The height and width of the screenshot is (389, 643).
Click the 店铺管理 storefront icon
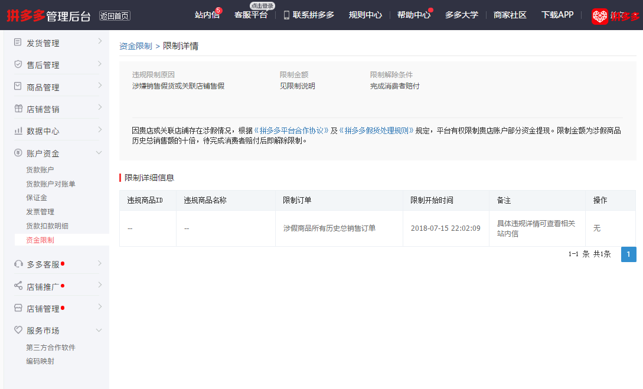click(18, 308)
